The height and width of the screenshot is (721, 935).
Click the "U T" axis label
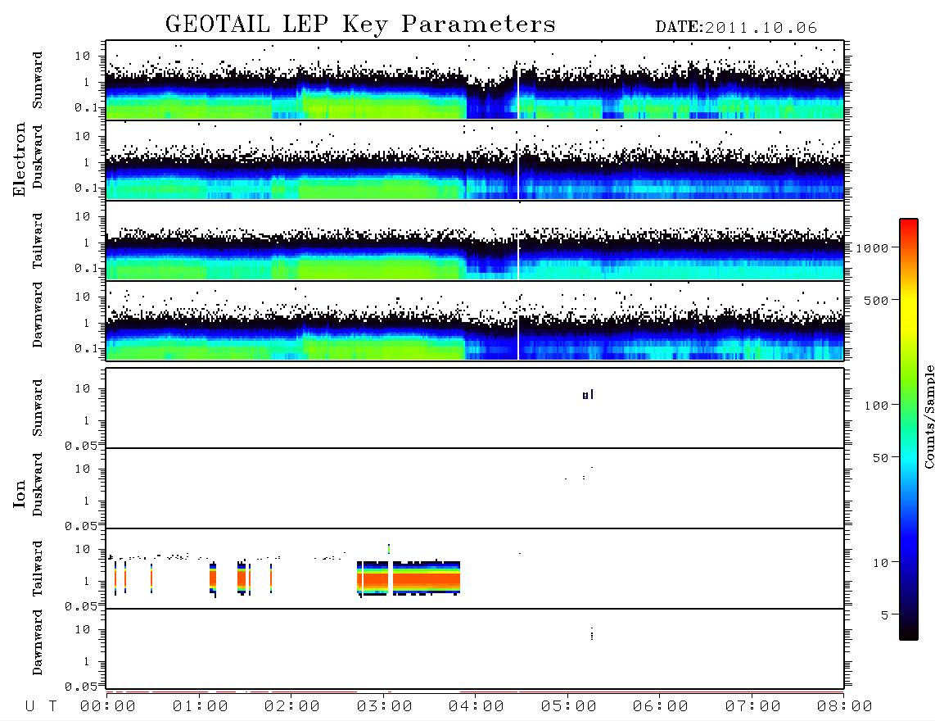click(x=41, y=706)
